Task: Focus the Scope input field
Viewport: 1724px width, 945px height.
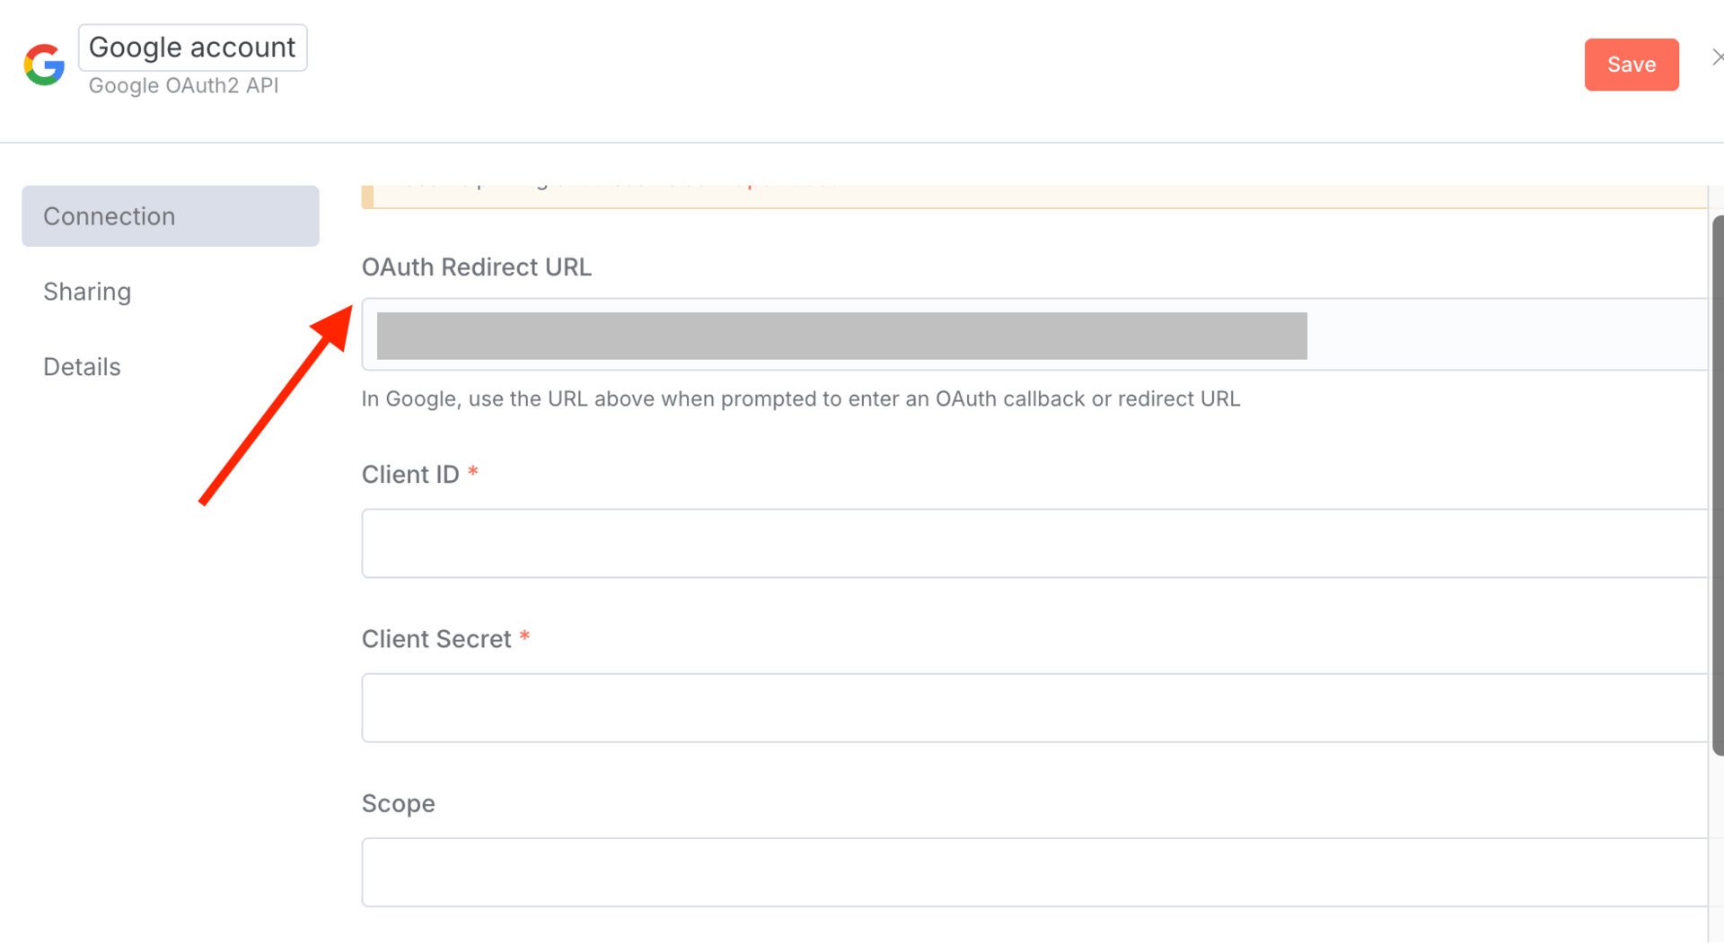Action: pyautogui.click(x=1034, y=872)
